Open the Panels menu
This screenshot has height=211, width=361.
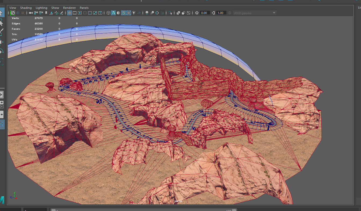coord(84,8)
